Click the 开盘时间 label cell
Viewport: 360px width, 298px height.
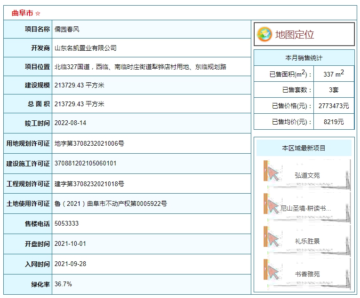(28, 244)
